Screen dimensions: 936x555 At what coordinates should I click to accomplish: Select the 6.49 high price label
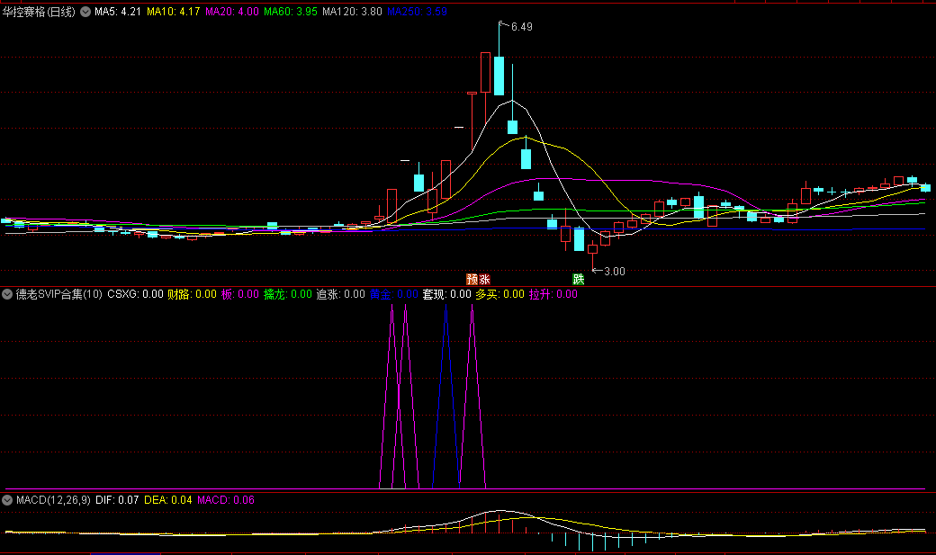tap(521, 27)
